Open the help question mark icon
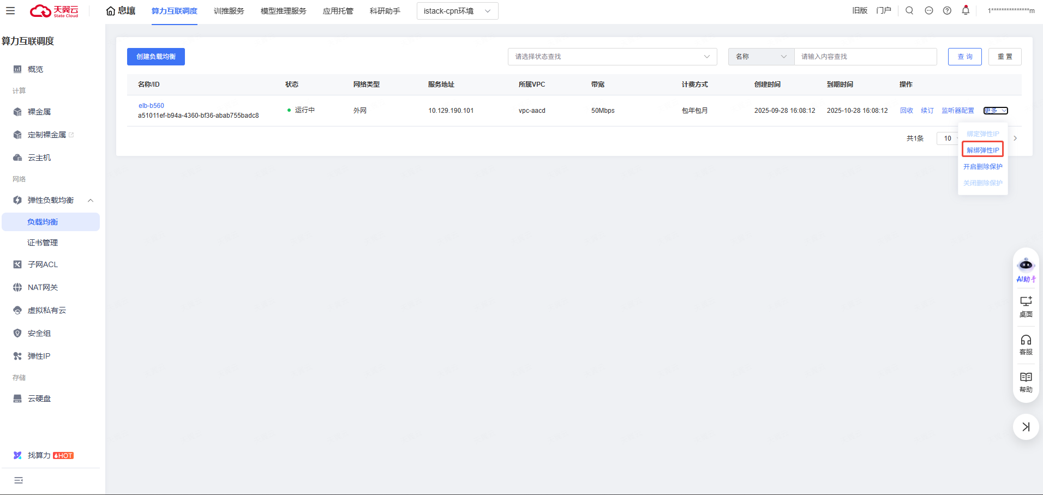 click(947, 10)
